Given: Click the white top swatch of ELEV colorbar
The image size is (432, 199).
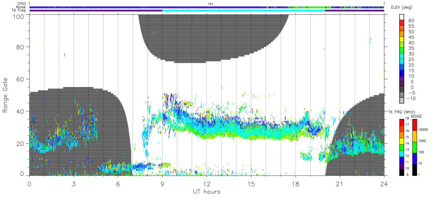Looking at the screenshot, I should click(x=402, y=17).
